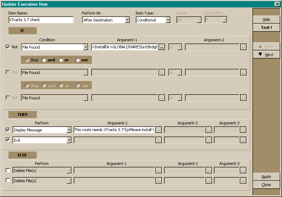Click the Apply button
This screenshot has width=282, height=197.
pyautogui.click(x=266, y=177)
